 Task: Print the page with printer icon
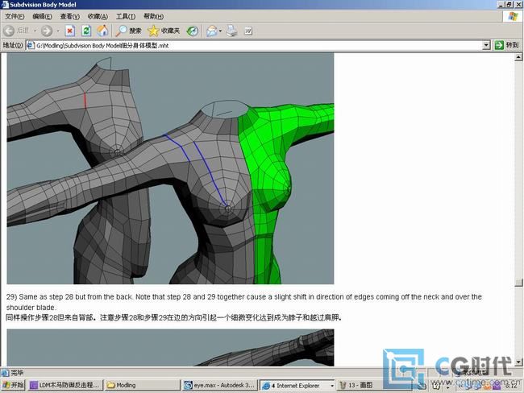point(232,31)
